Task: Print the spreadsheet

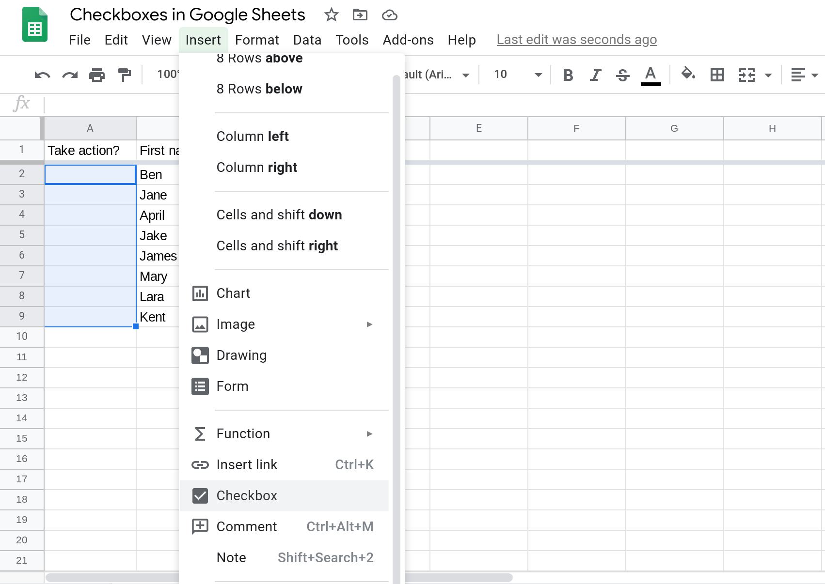Action: click(97, 75)
